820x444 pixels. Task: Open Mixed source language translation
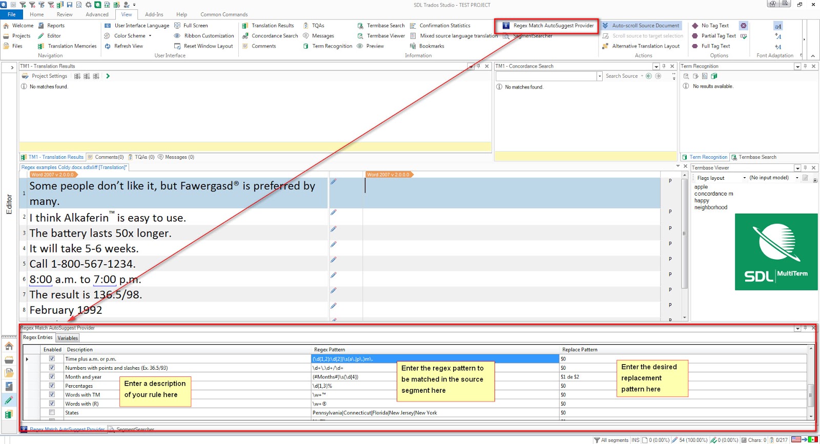pyautogui.click(x=454, y=36)
